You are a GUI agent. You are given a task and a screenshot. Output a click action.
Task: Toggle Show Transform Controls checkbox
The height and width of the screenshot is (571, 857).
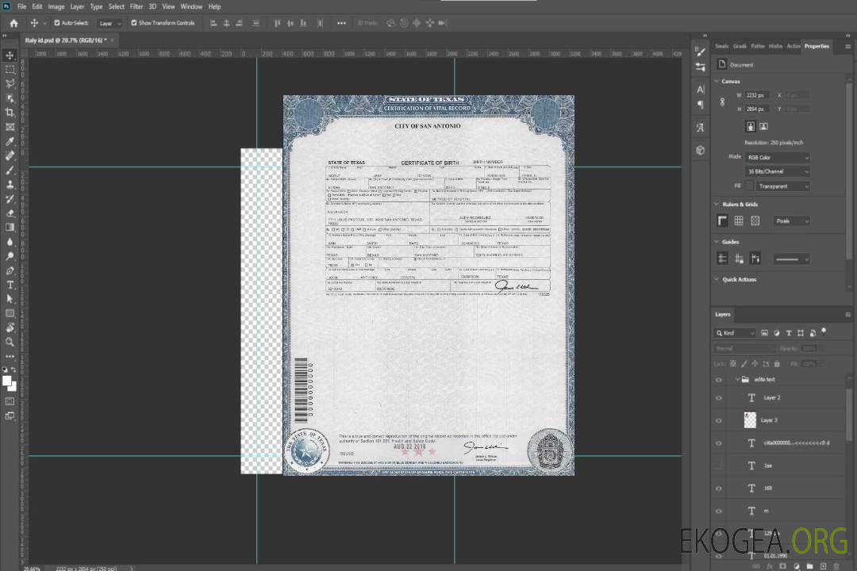click(x=134, y=23)
